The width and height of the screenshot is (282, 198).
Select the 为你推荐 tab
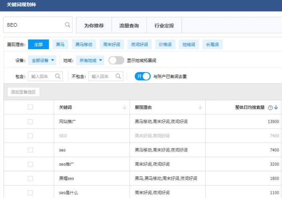94,26
